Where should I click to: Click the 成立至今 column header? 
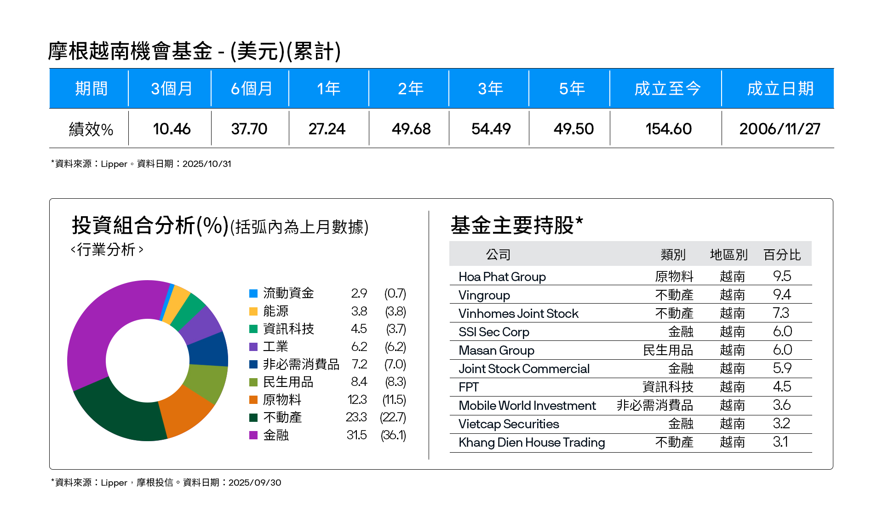(x=667, y=88)
